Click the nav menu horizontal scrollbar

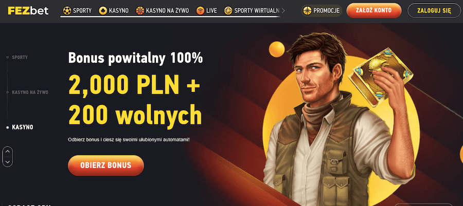click(170, 17)
